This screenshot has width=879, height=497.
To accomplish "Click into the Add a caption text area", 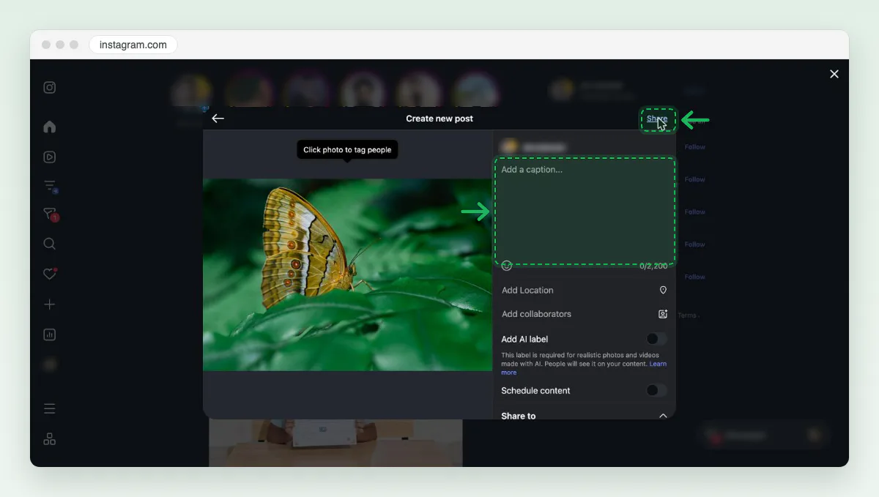I will 585,211.
